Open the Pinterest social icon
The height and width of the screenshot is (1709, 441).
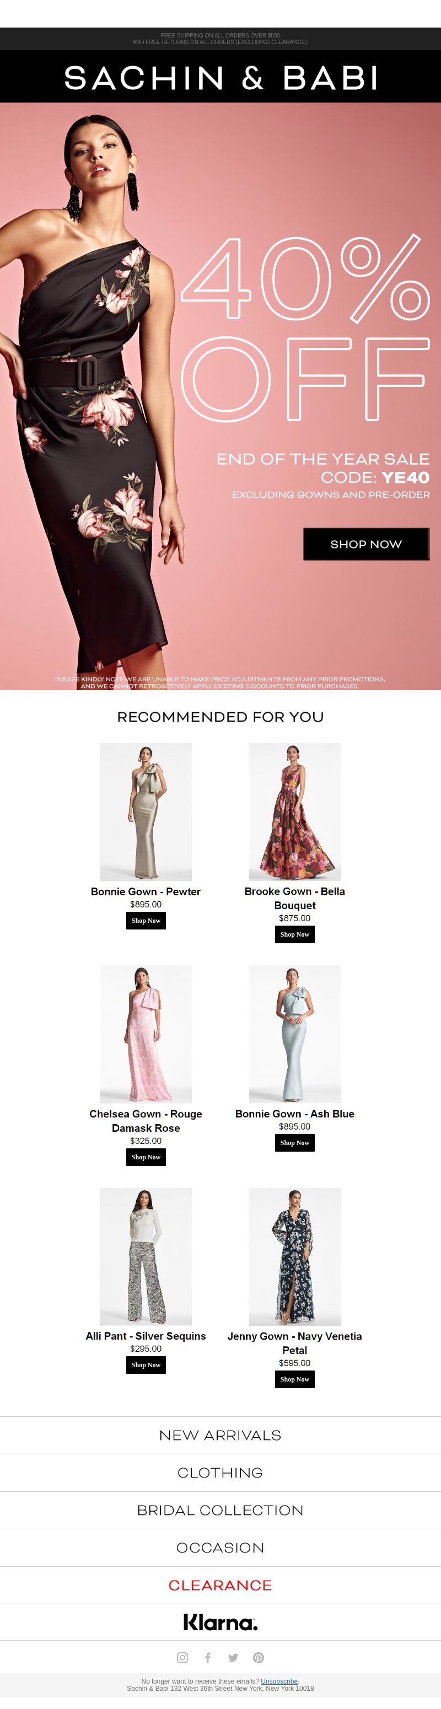tap(259, 1657)
